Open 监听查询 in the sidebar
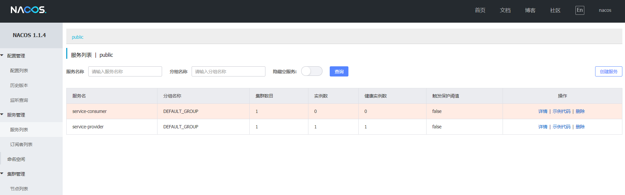The image size is (625, 195). (19, 100)
